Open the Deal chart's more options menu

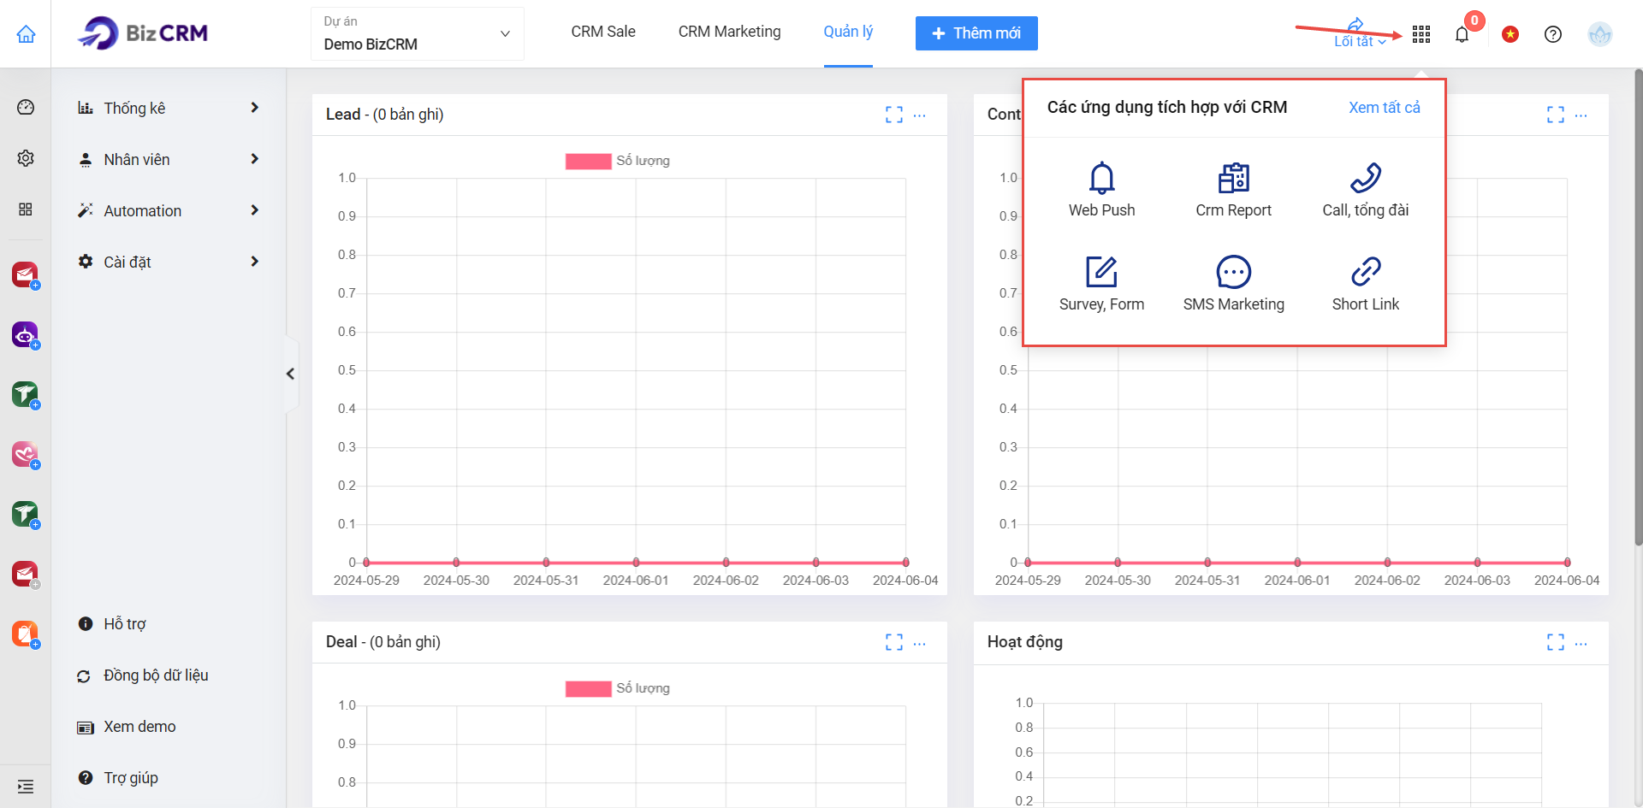[x=920, y=642]
